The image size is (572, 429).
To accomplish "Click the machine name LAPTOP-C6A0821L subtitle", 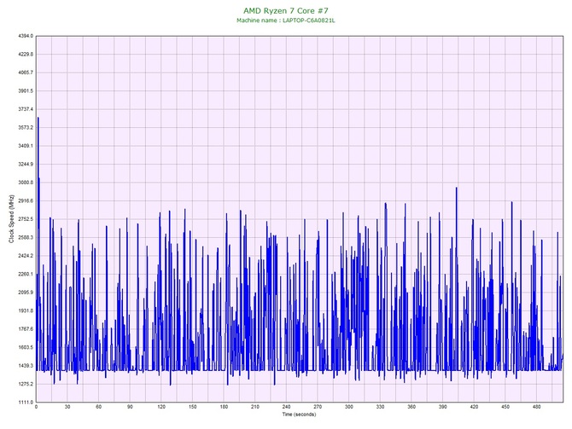I will pos(286,20).
